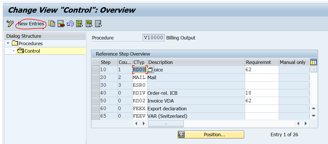Click the Position... button
This screenshot has height=144, width=328.
[x=211, y=134]
